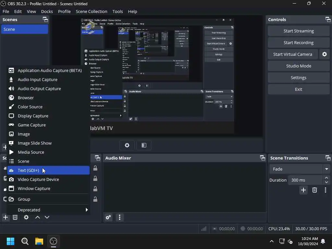This screenshot has width=332, height=249.
Task: Choose Window Capture from the list
Action: (49, 189)
